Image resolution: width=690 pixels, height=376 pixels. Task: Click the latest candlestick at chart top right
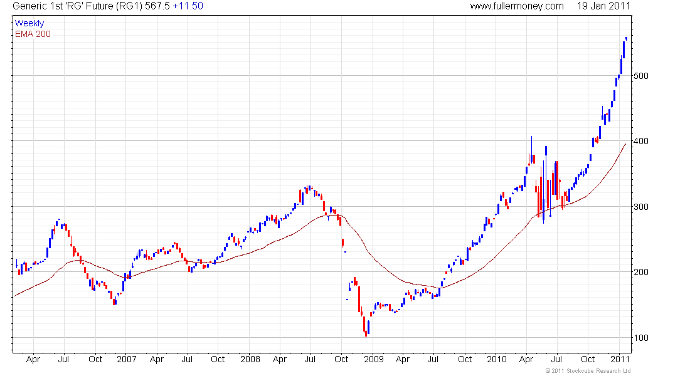pyautogui.click(x=626, y=39)
